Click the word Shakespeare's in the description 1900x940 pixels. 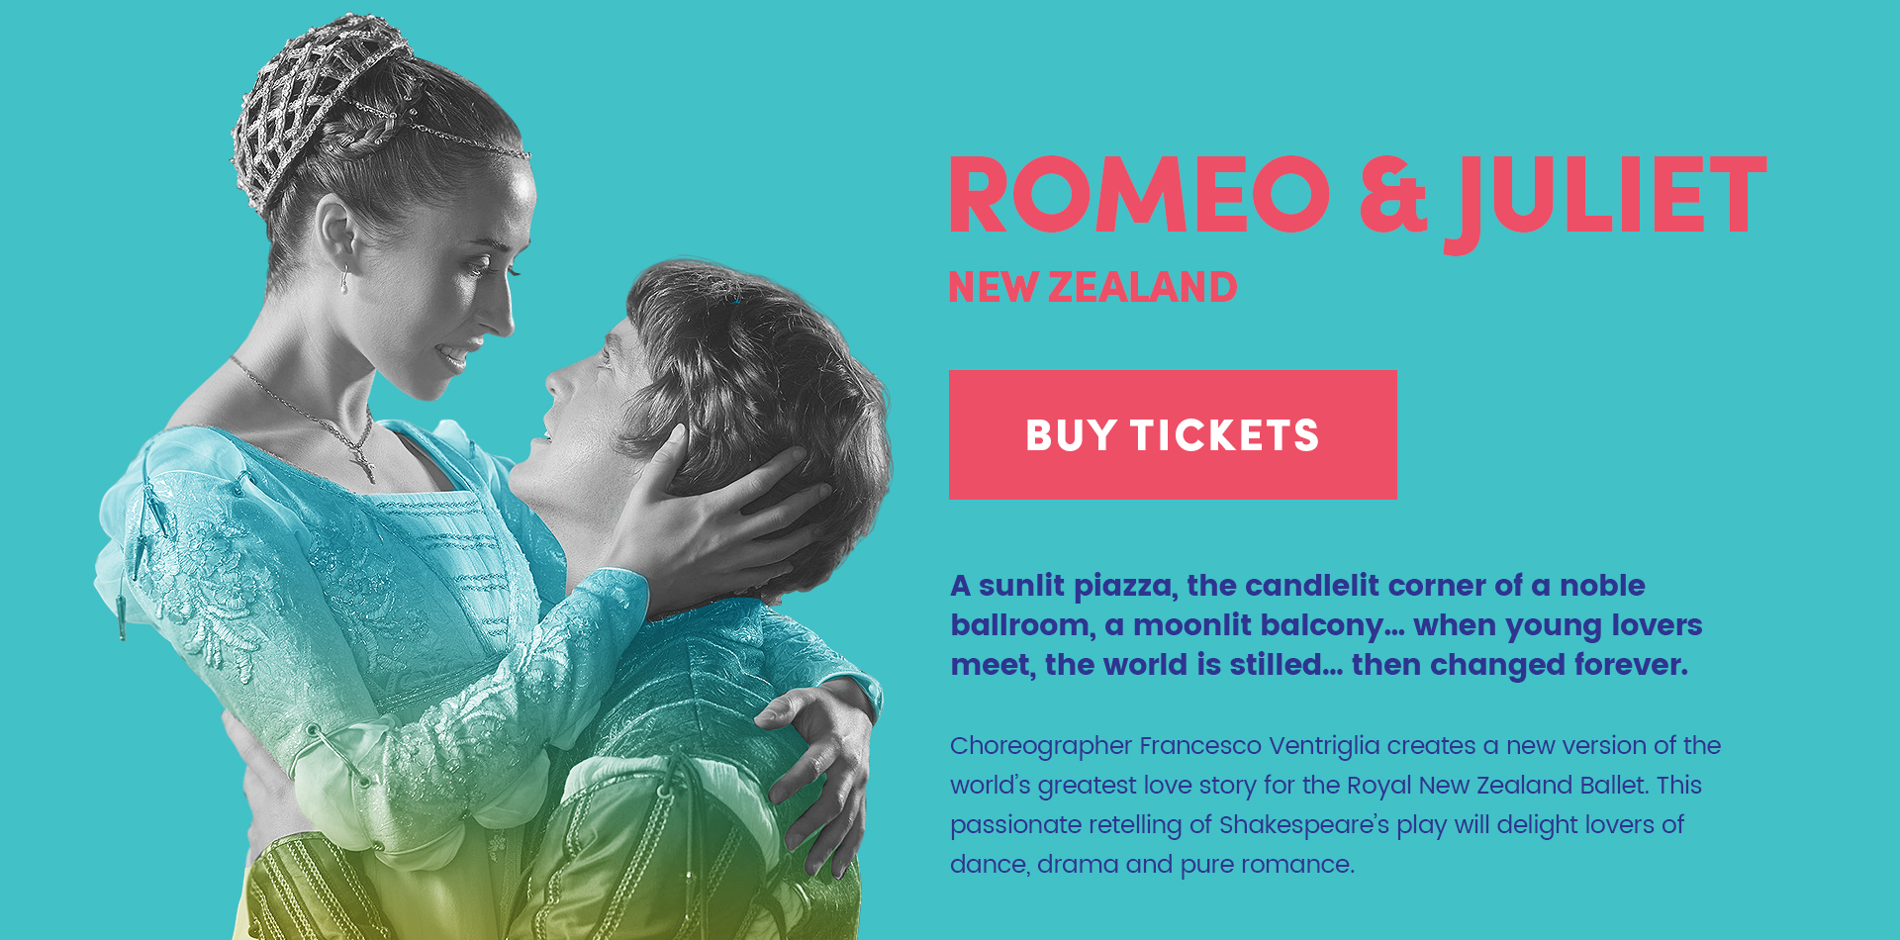point(1303,824)
